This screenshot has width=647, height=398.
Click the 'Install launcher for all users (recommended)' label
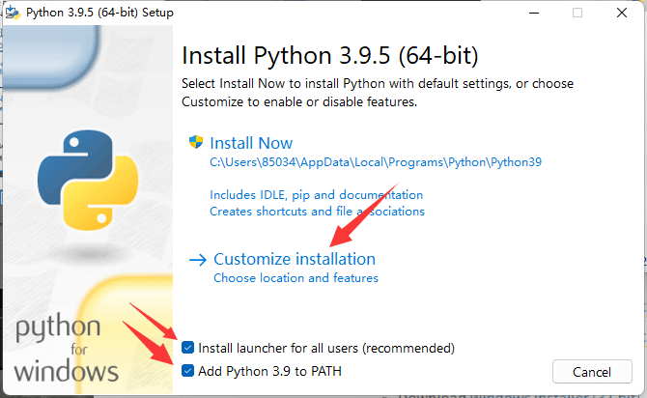(x=325, y=347)
